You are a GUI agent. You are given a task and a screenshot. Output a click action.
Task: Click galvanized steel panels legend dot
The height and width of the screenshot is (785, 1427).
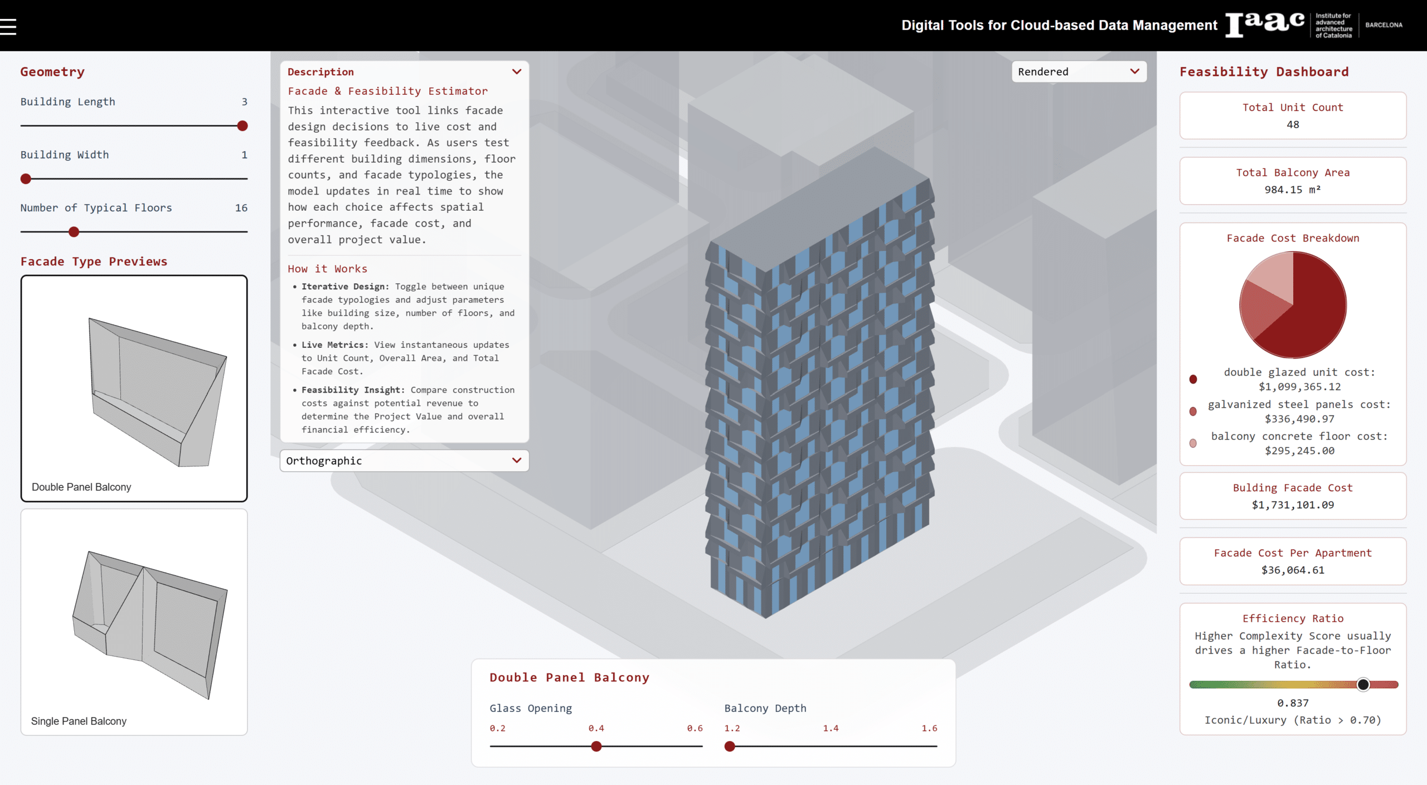(x=1193, y=411)
